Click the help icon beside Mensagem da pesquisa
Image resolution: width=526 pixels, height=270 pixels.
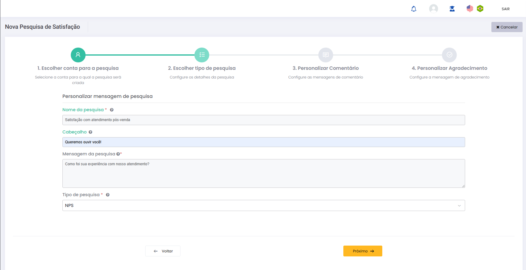click(118, 154)
